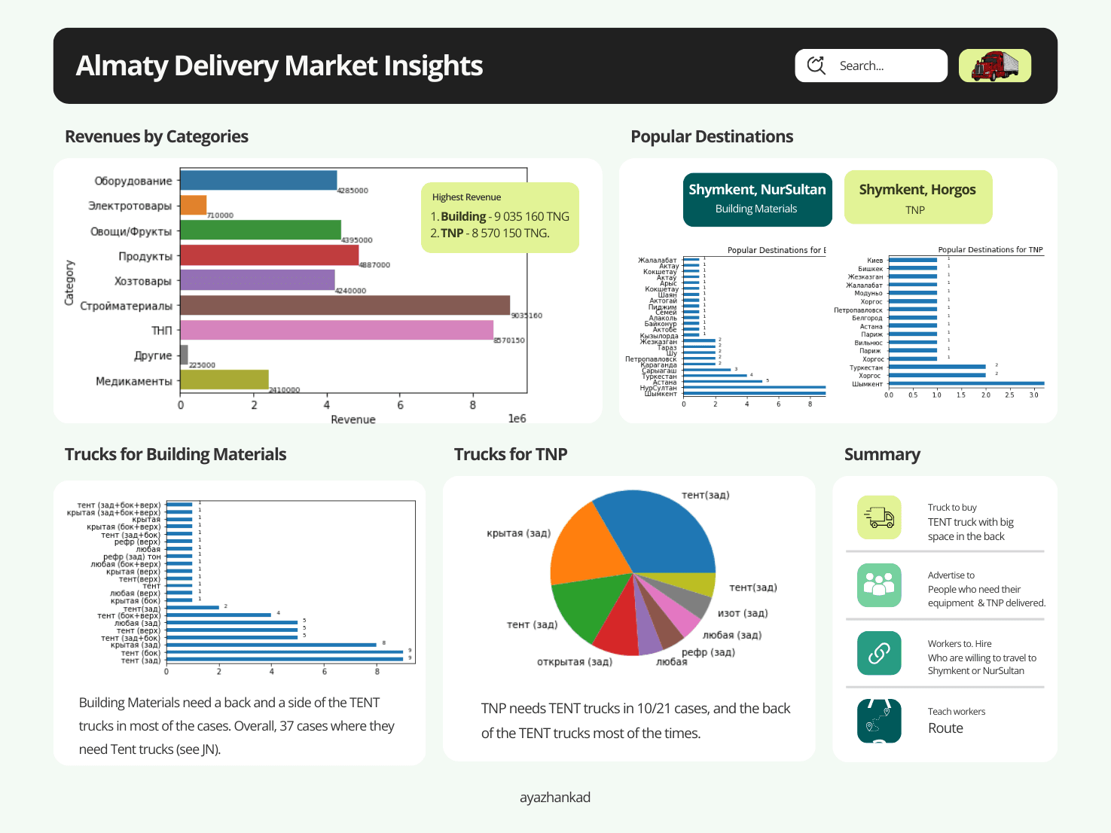The width and height of the screenshot is (1111, 833).
Task: Click the Другие category label
Action: 153,355
